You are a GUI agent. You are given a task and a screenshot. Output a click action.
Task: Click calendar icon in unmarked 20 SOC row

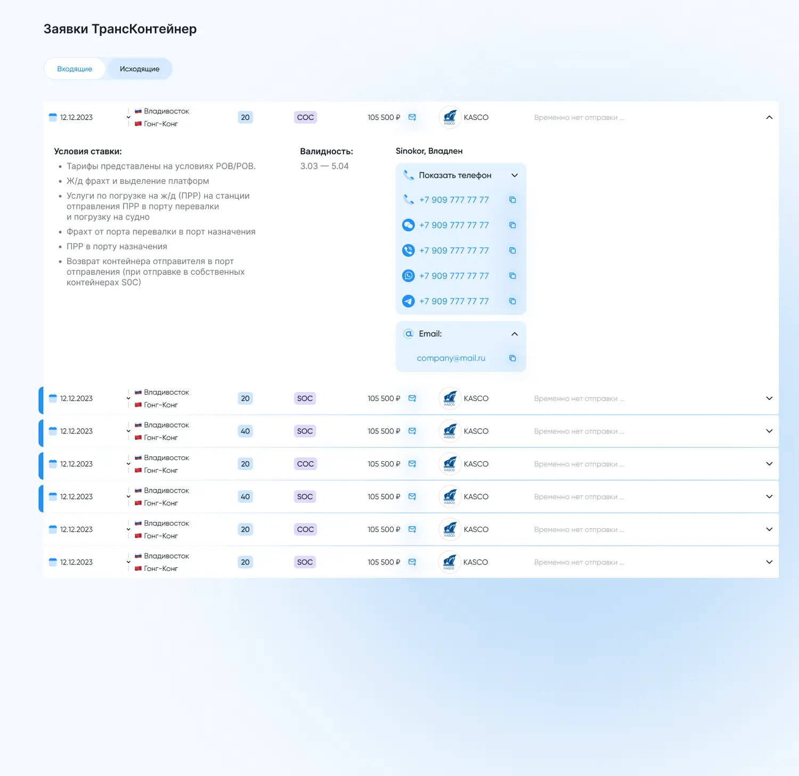tap(53, 562)
